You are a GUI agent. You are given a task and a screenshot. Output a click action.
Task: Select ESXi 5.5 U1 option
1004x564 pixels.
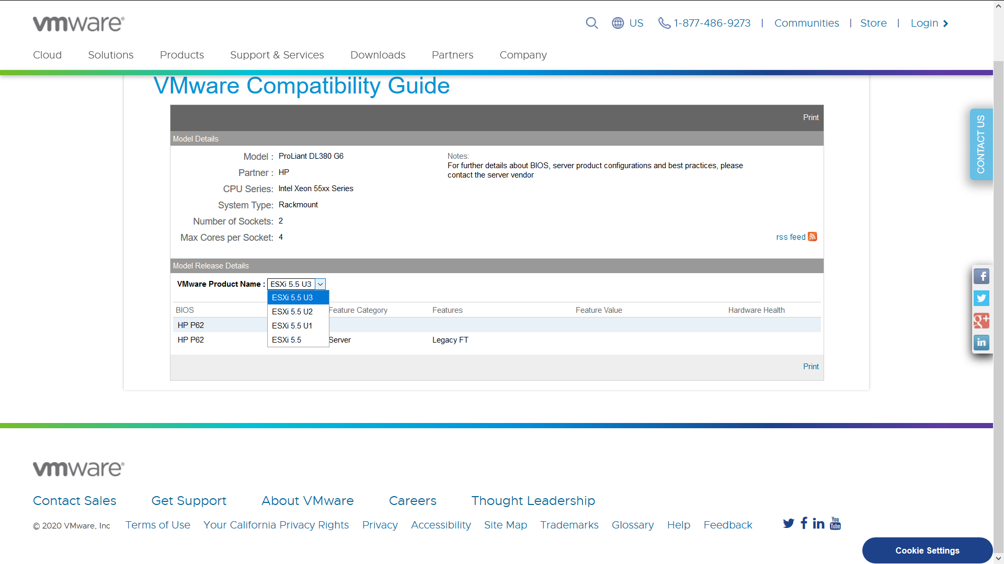click(x=292, y=325)
